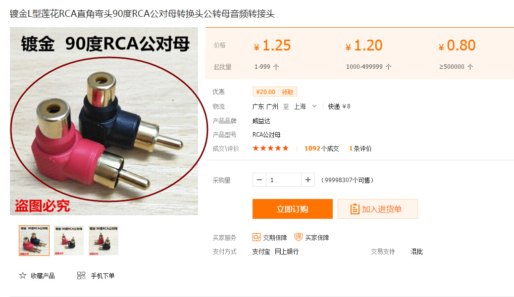Click the main RCA adapter product image
Image resolution: width=514 pixels, height=297 pixels.
(x=104, y=121)
